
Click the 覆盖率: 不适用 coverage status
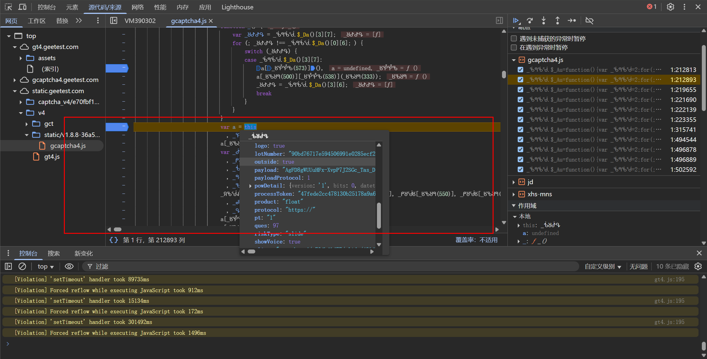point(476,240)
